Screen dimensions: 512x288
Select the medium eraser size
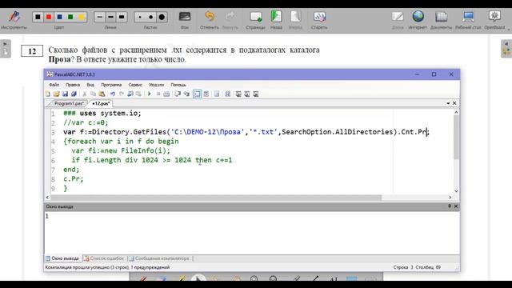point(151,17)
